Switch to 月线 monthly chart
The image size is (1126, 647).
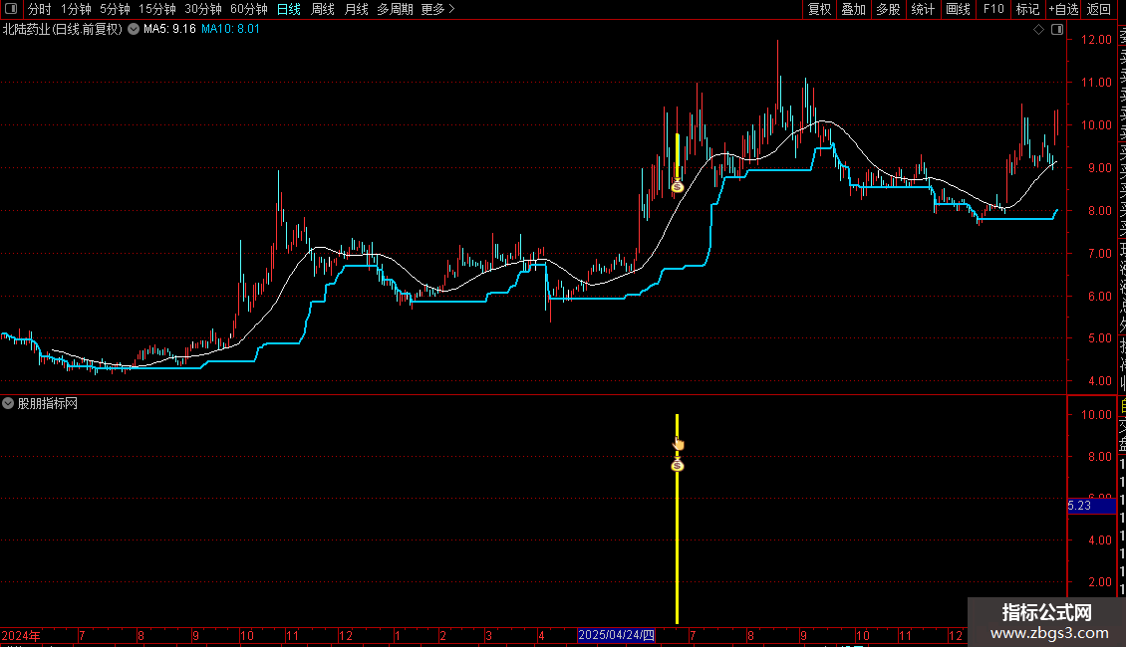[x=356, y=9]
